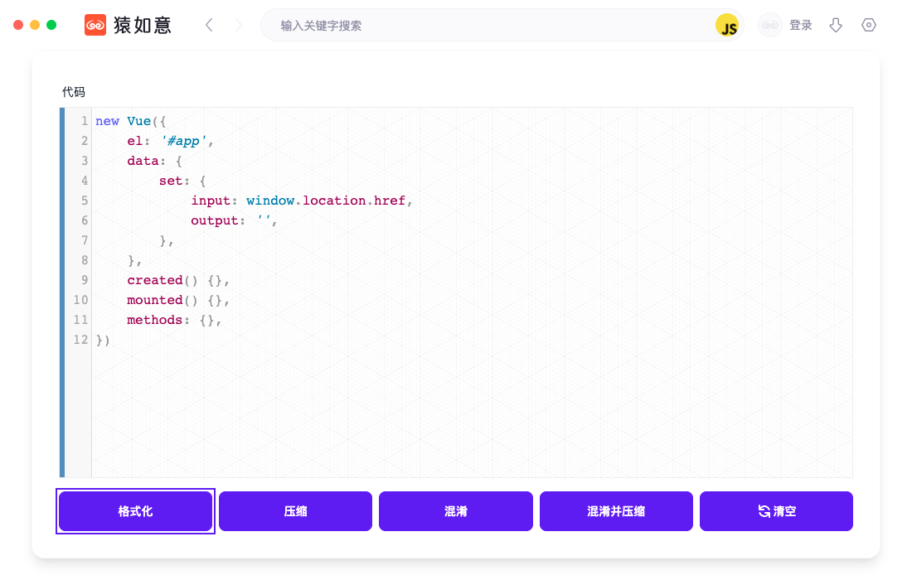Place cursor on window.location.href in the code

tap(327, 201)
